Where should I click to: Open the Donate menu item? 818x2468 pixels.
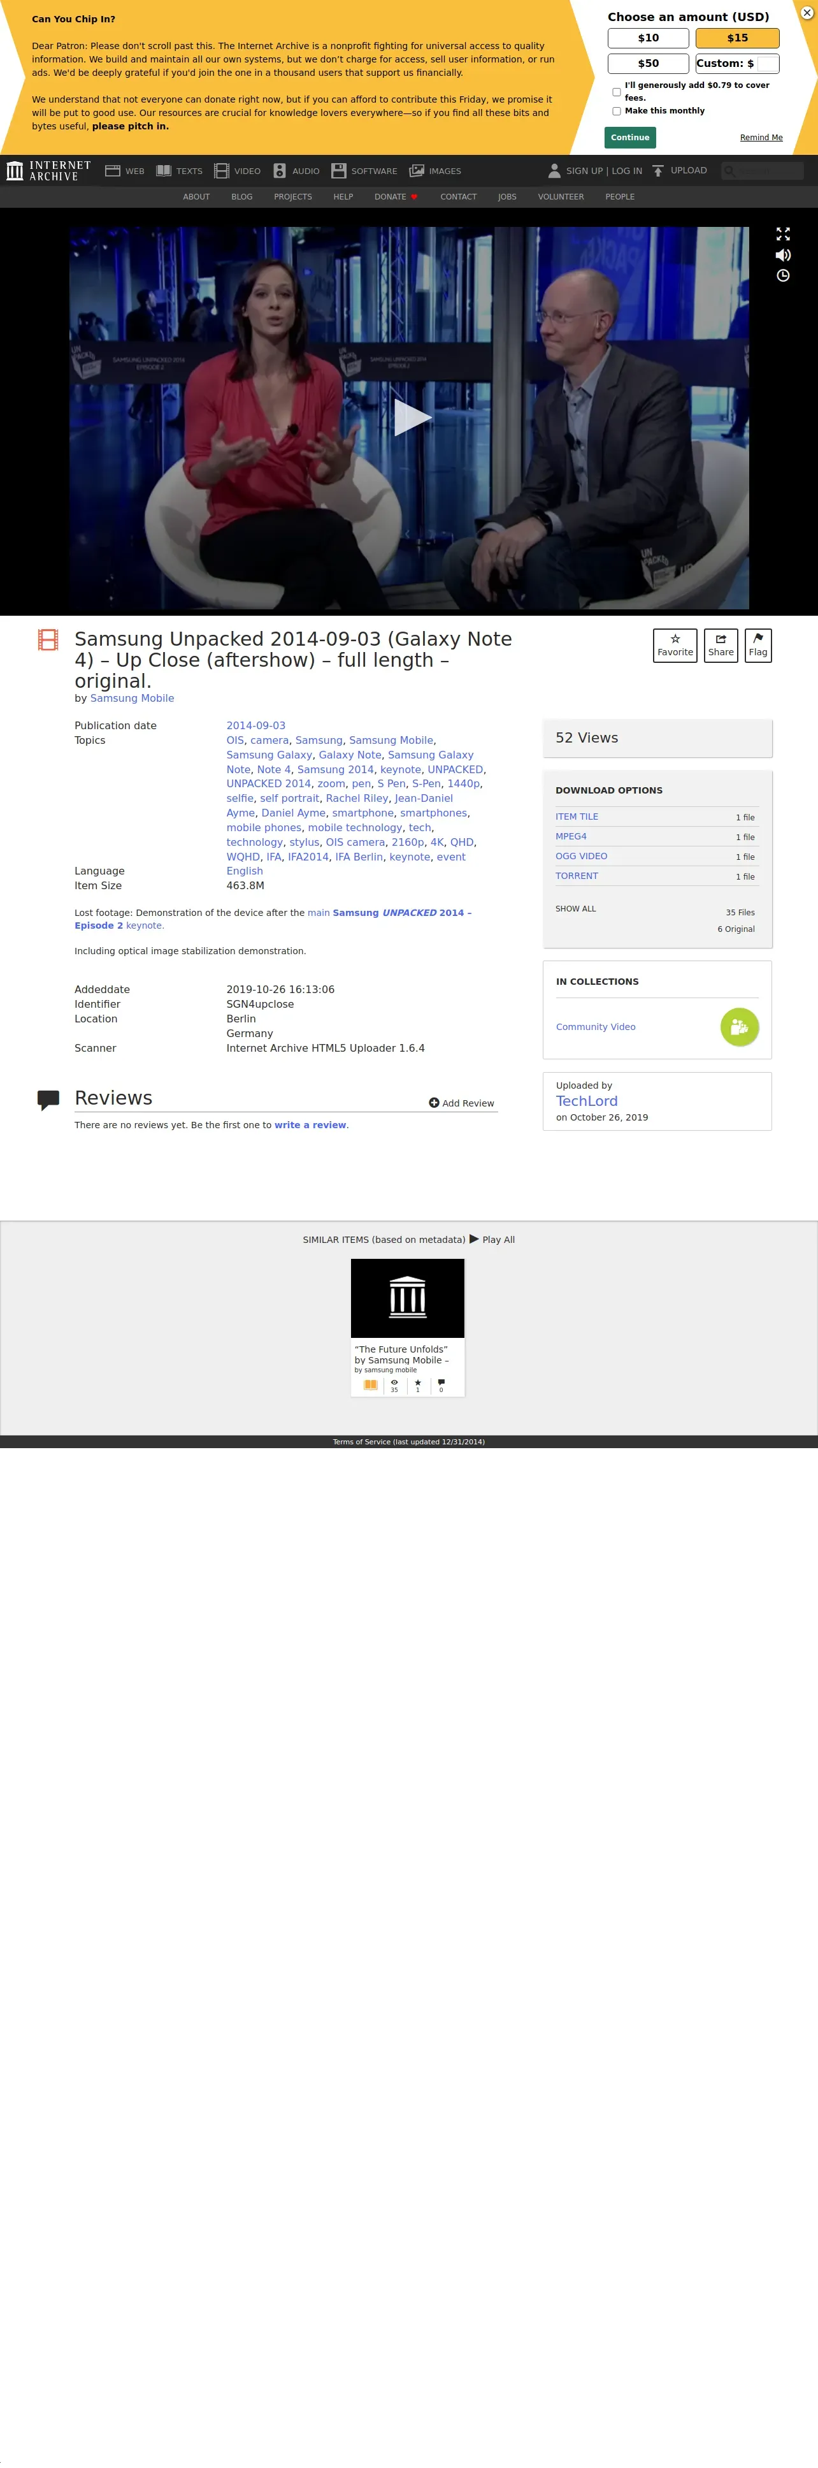click(x=396, y=198)
